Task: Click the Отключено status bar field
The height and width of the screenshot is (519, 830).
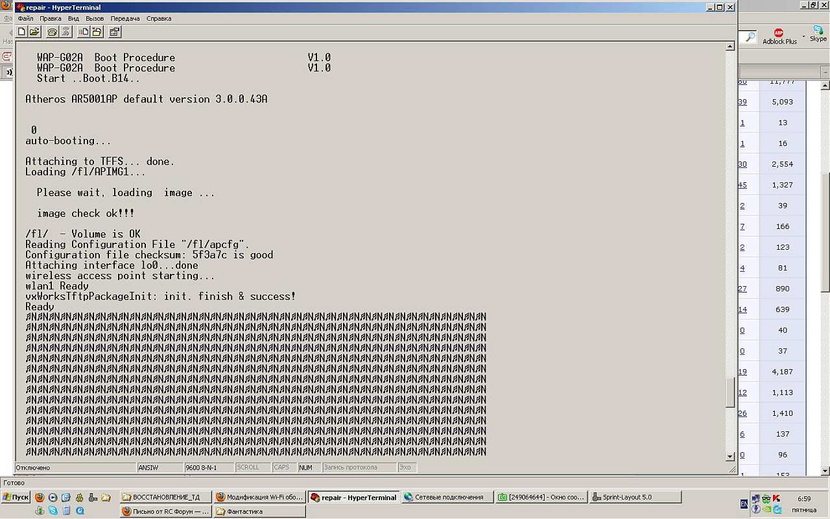Action: (x=76, y=467)
